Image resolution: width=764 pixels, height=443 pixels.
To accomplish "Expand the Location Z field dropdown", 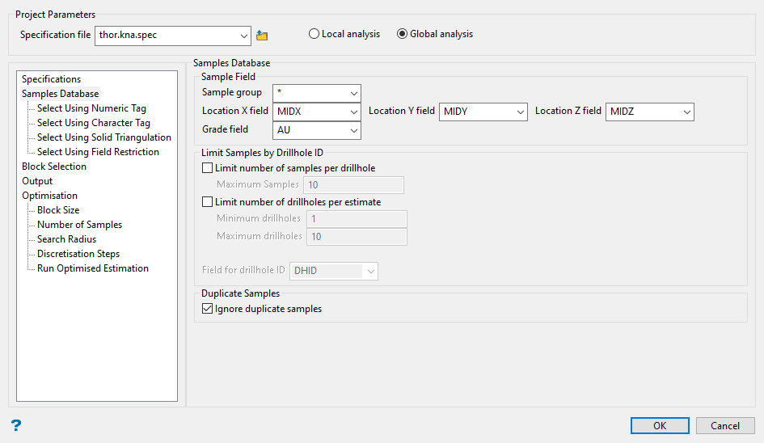I will (686, 112).
